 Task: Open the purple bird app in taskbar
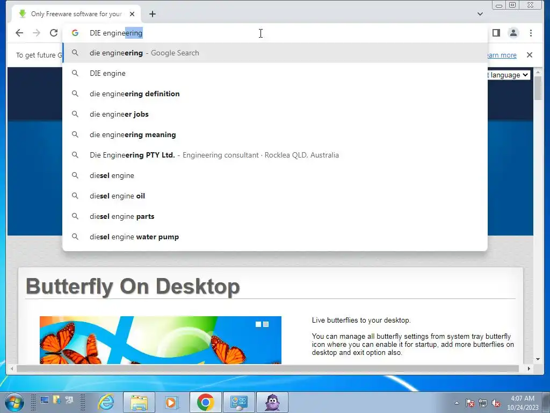tap(272, 402)
